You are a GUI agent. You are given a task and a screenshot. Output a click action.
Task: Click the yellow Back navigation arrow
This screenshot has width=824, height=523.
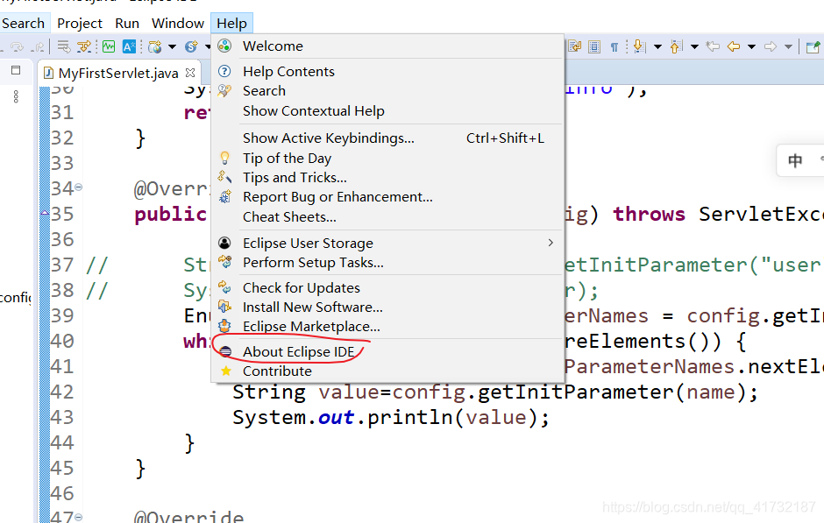coord(734,46)
